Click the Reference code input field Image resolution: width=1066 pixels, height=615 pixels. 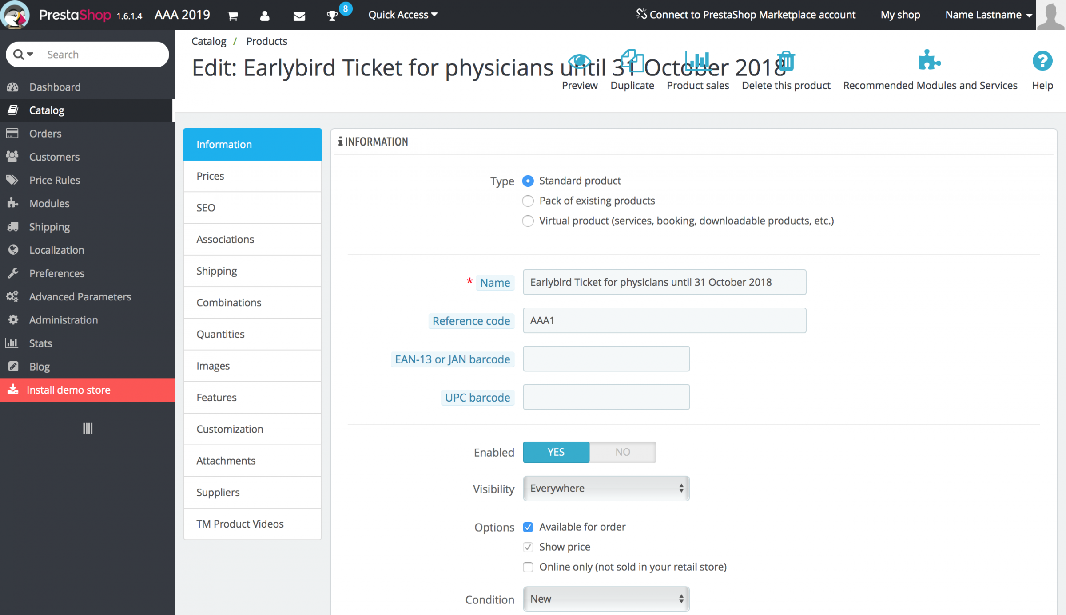coord(664,320)
